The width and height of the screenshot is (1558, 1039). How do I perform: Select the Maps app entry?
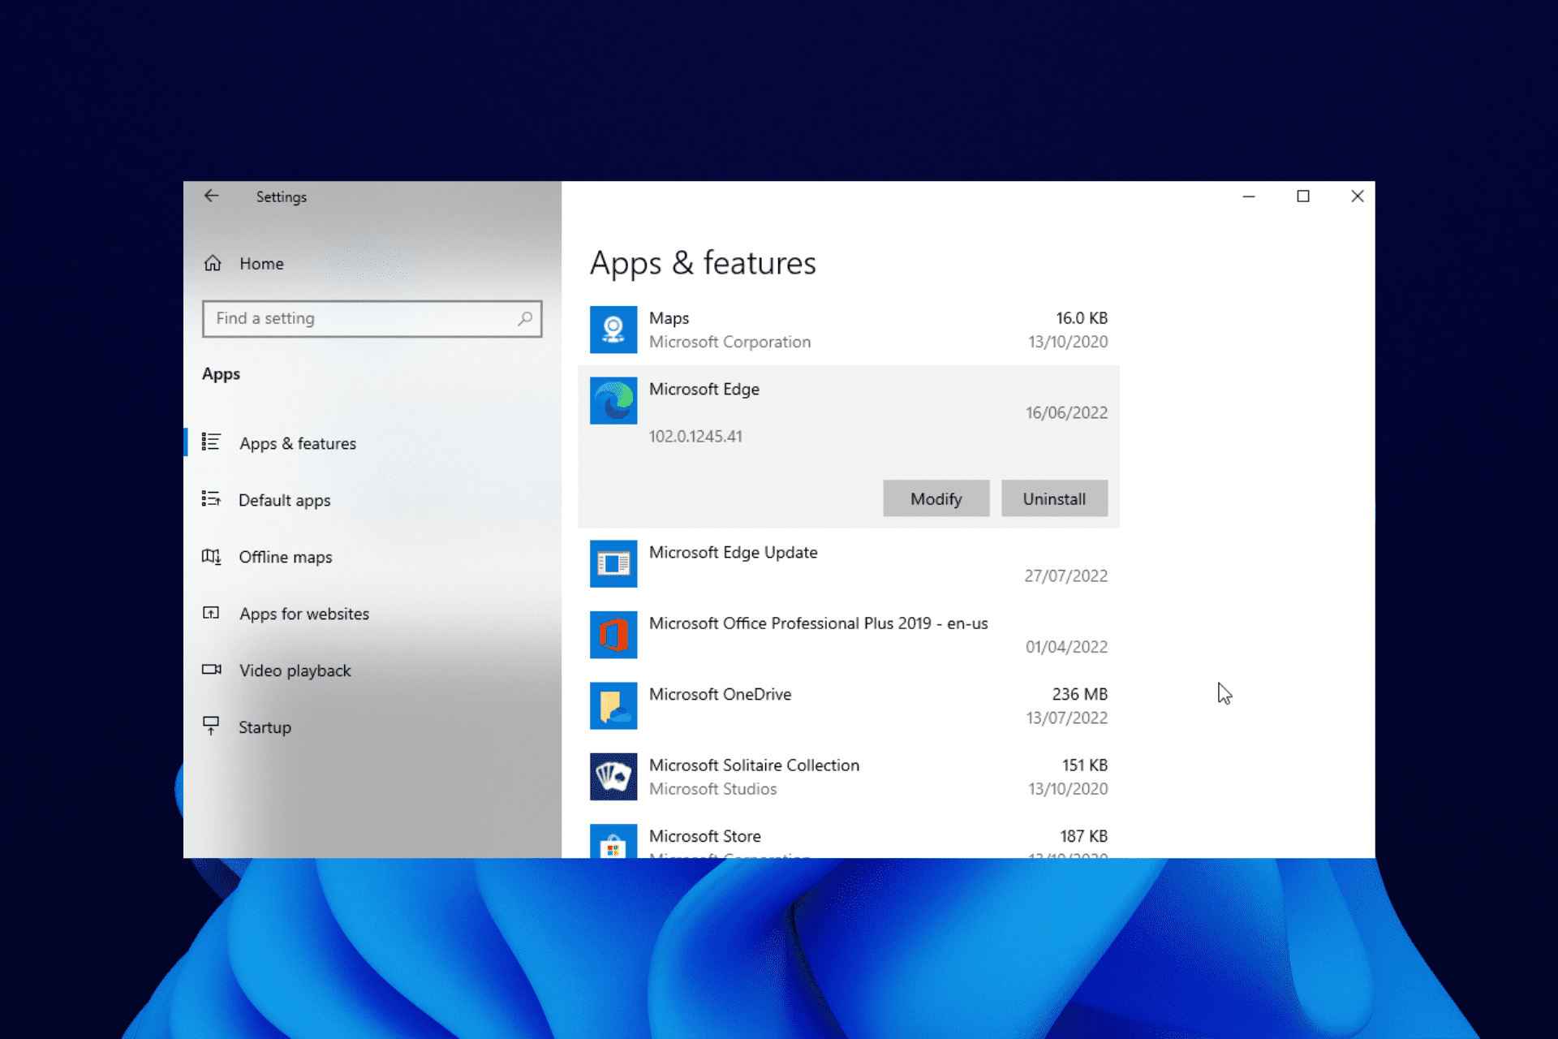tap(849, 330)
